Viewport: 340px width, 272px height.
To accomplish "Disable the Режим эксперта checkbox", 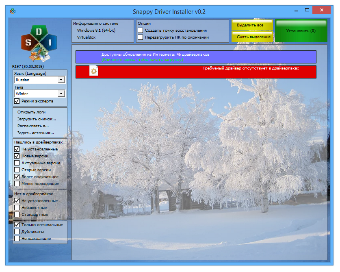I will pyautogui.click(x=17, y=101).
